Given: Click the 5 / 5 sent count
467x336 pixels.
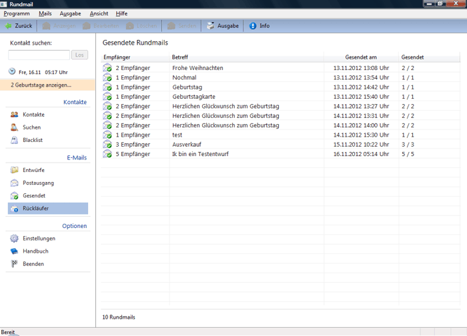Looking at the screenshot, I should 408,154.
